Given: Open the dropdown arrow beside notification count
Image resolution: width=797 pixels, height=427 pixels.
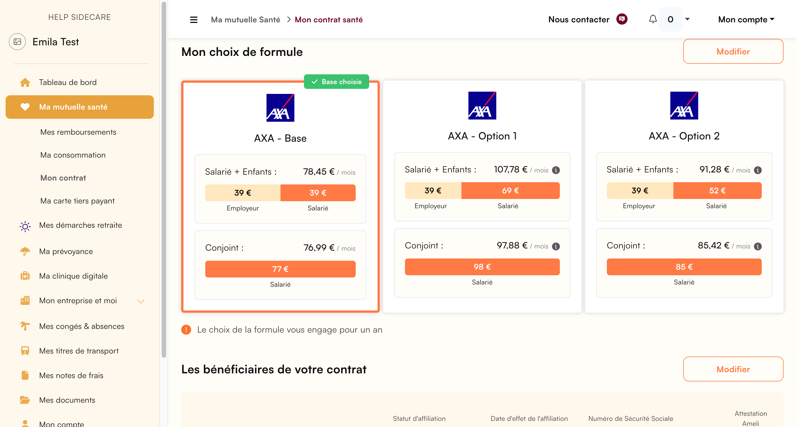Looking at the screenshot, I should click(687, 19).
